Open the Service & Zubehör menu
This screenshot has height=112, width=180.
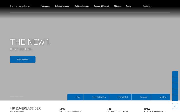click(102, 6)
